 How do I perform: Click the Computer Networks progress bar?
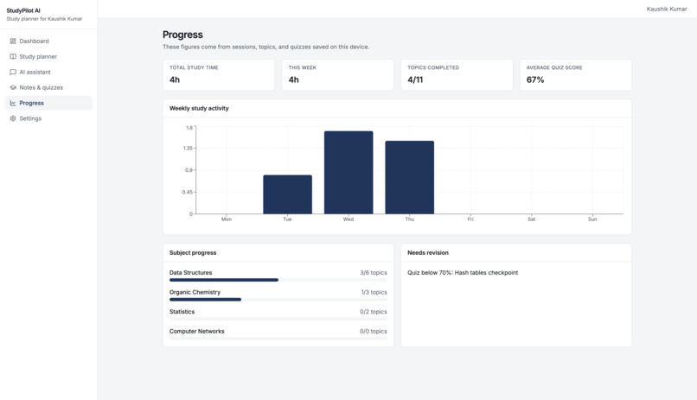point(278,339)
